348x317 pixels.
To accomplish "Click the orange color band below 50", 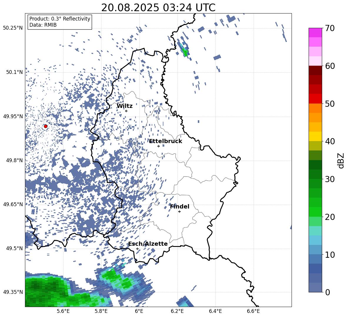I will 315,108.
